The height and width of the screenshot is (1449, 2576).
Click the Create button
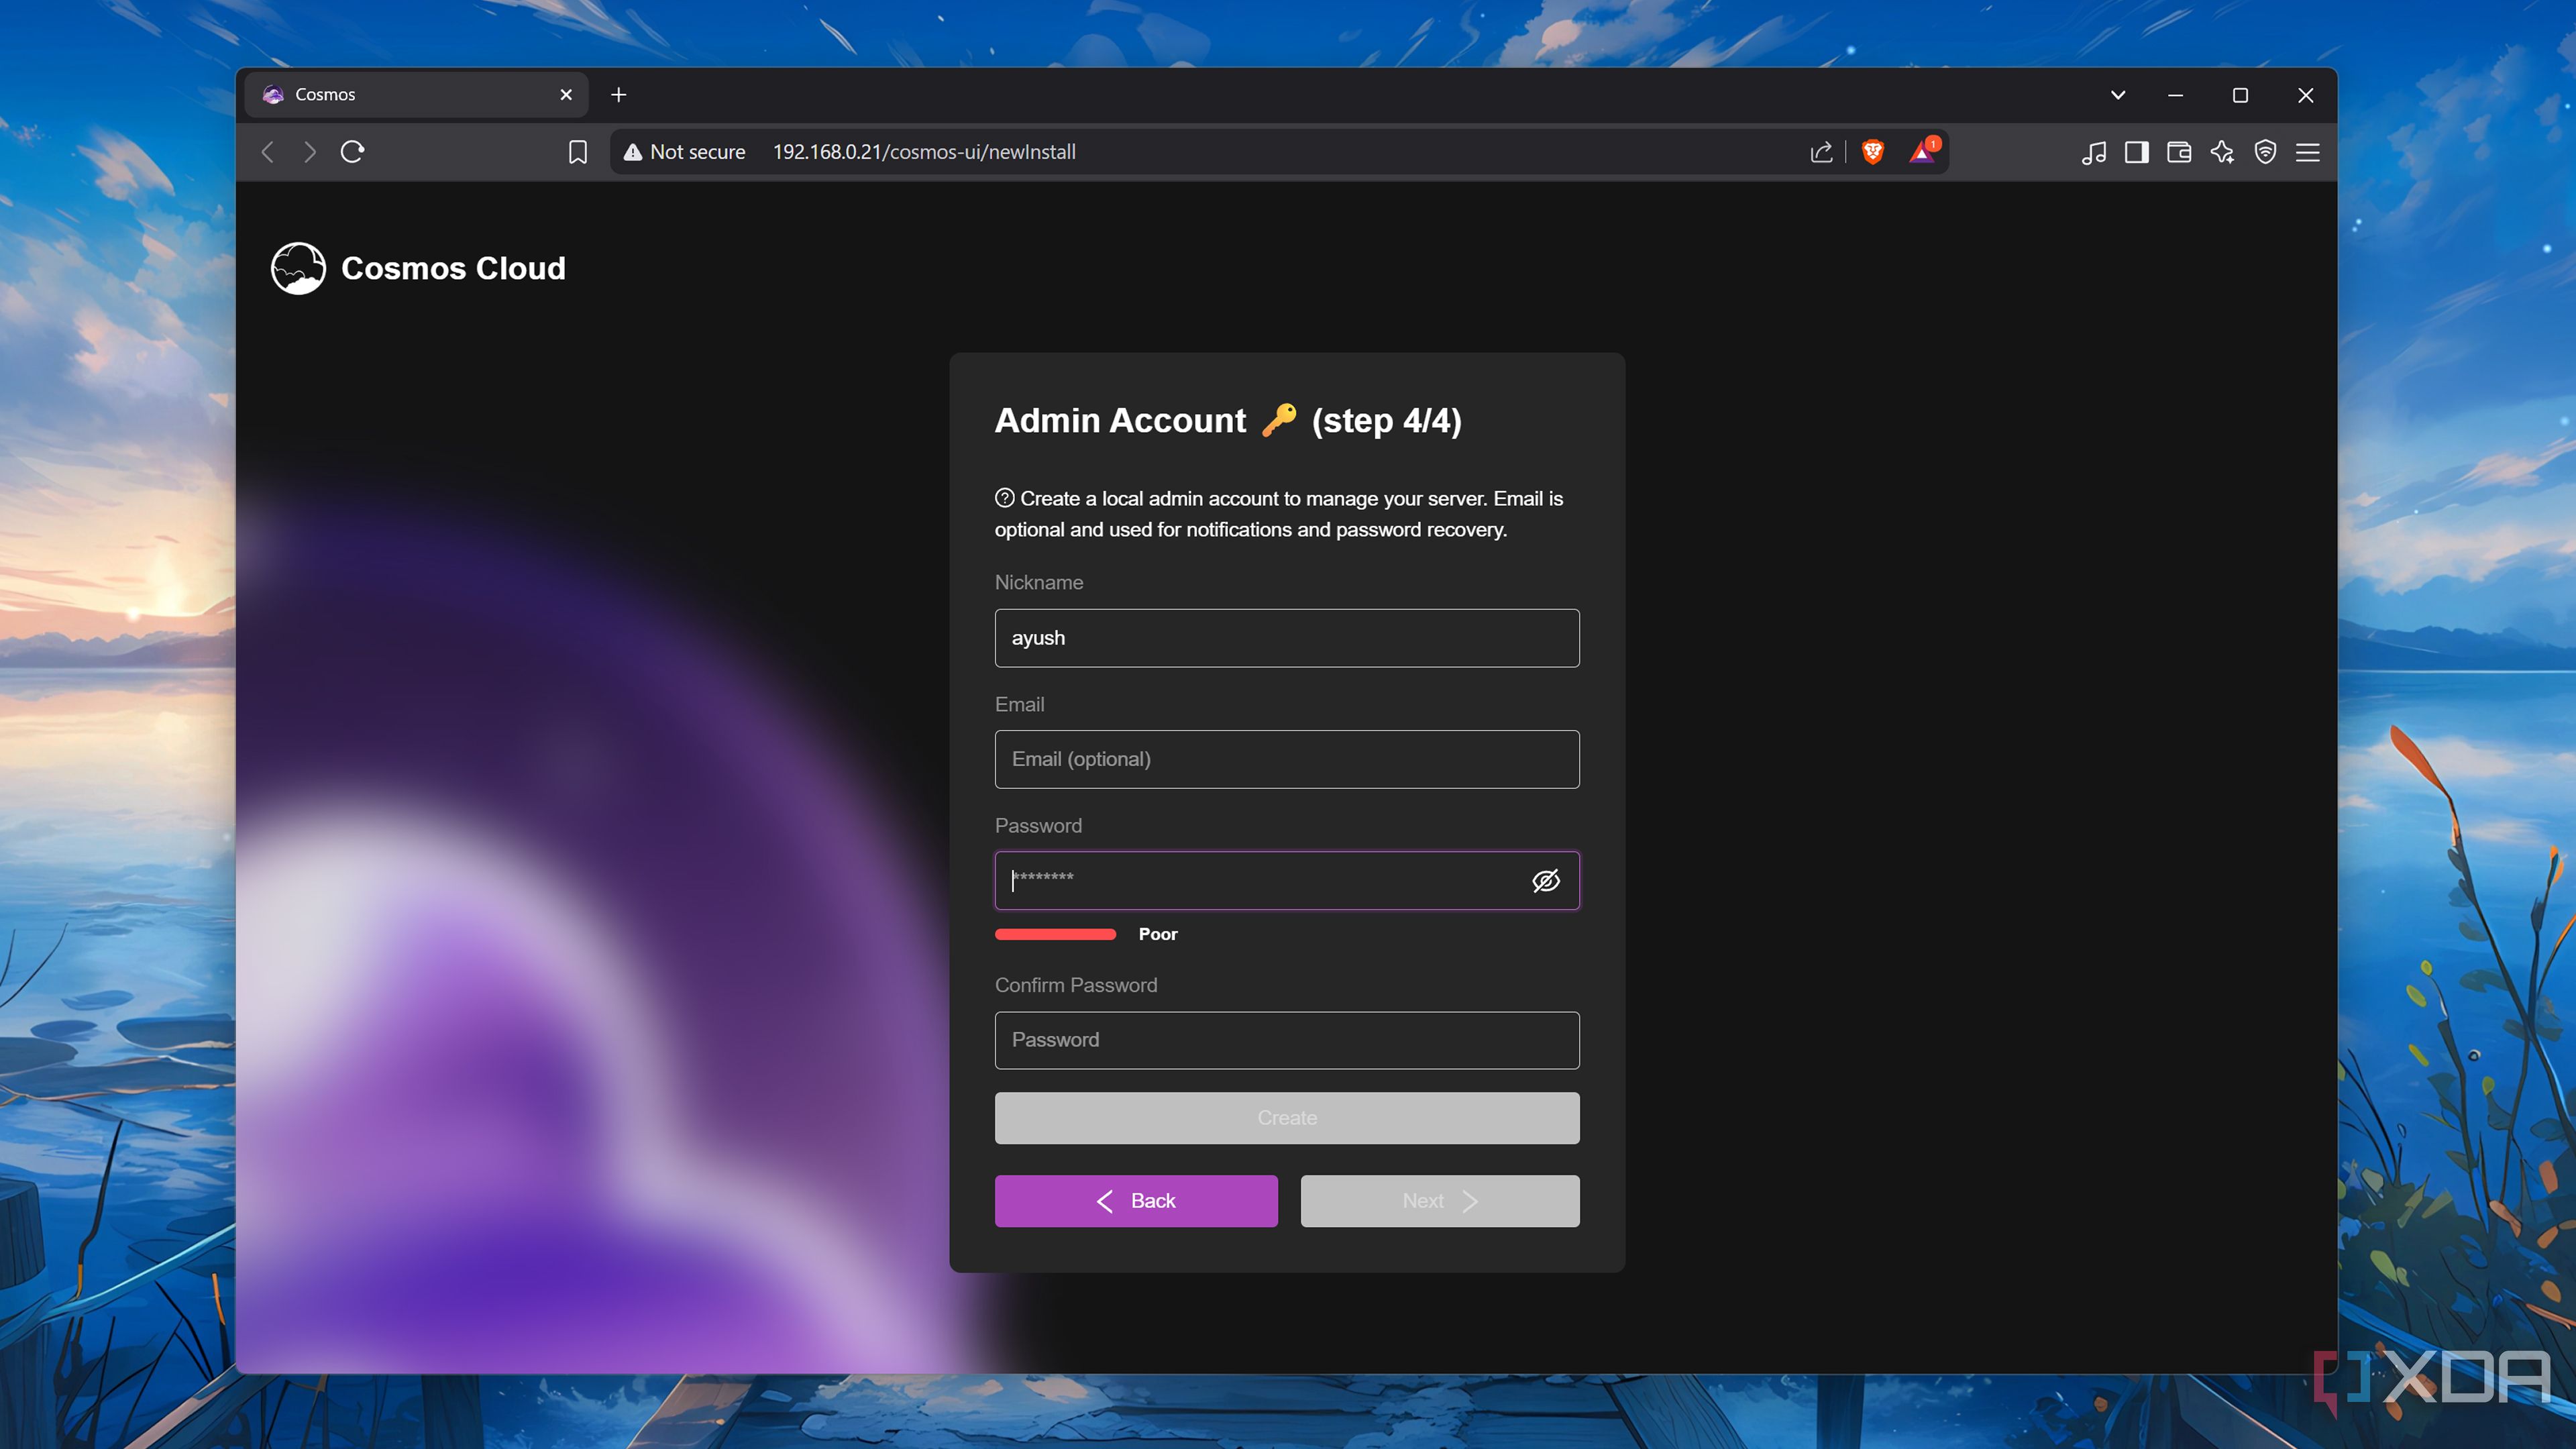tap(1287, 1117)
